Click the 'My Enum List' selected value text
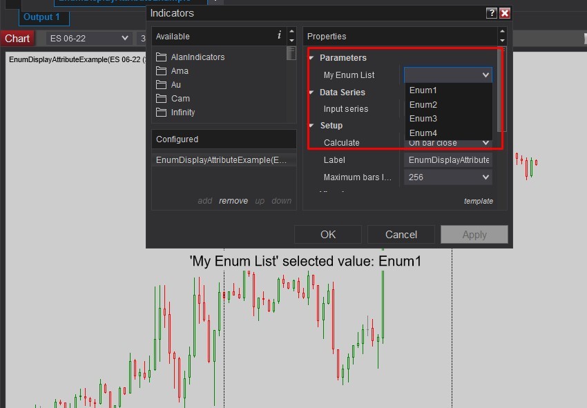The height and width of the screenshot is (408, 587). pyautogui.click(x=305, y=261)
